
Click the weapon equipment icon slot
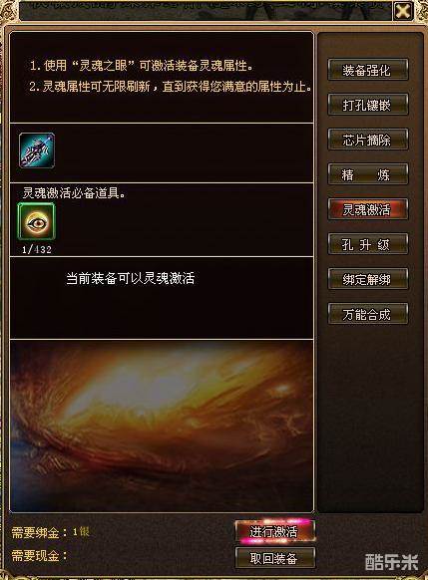tap(37, 150)
